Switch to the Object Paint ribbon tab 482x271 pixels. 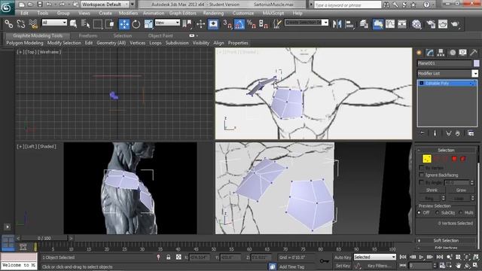(160, 35)
